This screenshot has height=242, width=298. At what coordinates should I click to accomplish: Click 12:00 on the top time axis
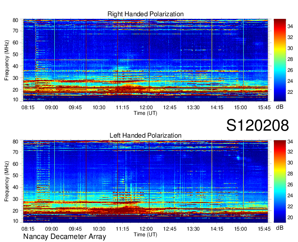[x=146, y=107]
